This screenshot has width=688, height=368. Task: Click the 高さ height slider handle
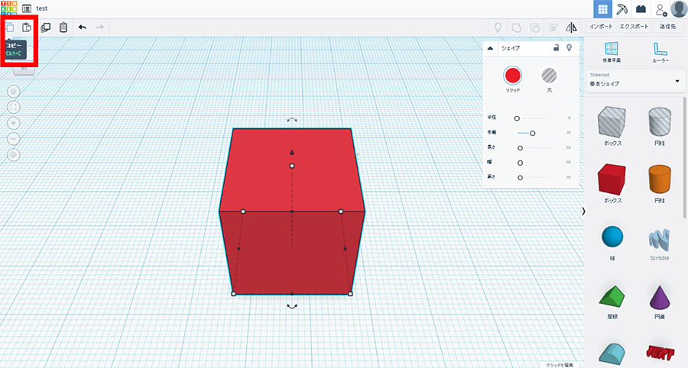520,178
